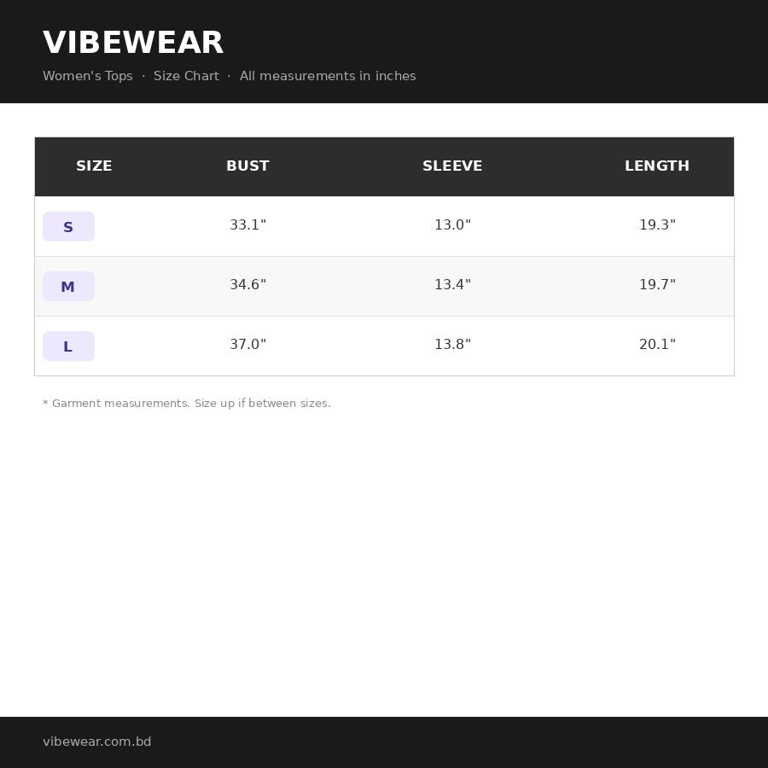
Task: Click the VIBEWEAR brand title
Action: tap(133, 43)
